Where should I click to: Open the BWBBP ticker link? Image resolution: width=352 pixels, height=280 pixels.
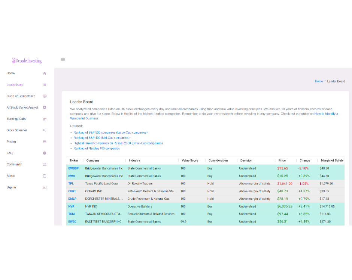coord(73,168)
